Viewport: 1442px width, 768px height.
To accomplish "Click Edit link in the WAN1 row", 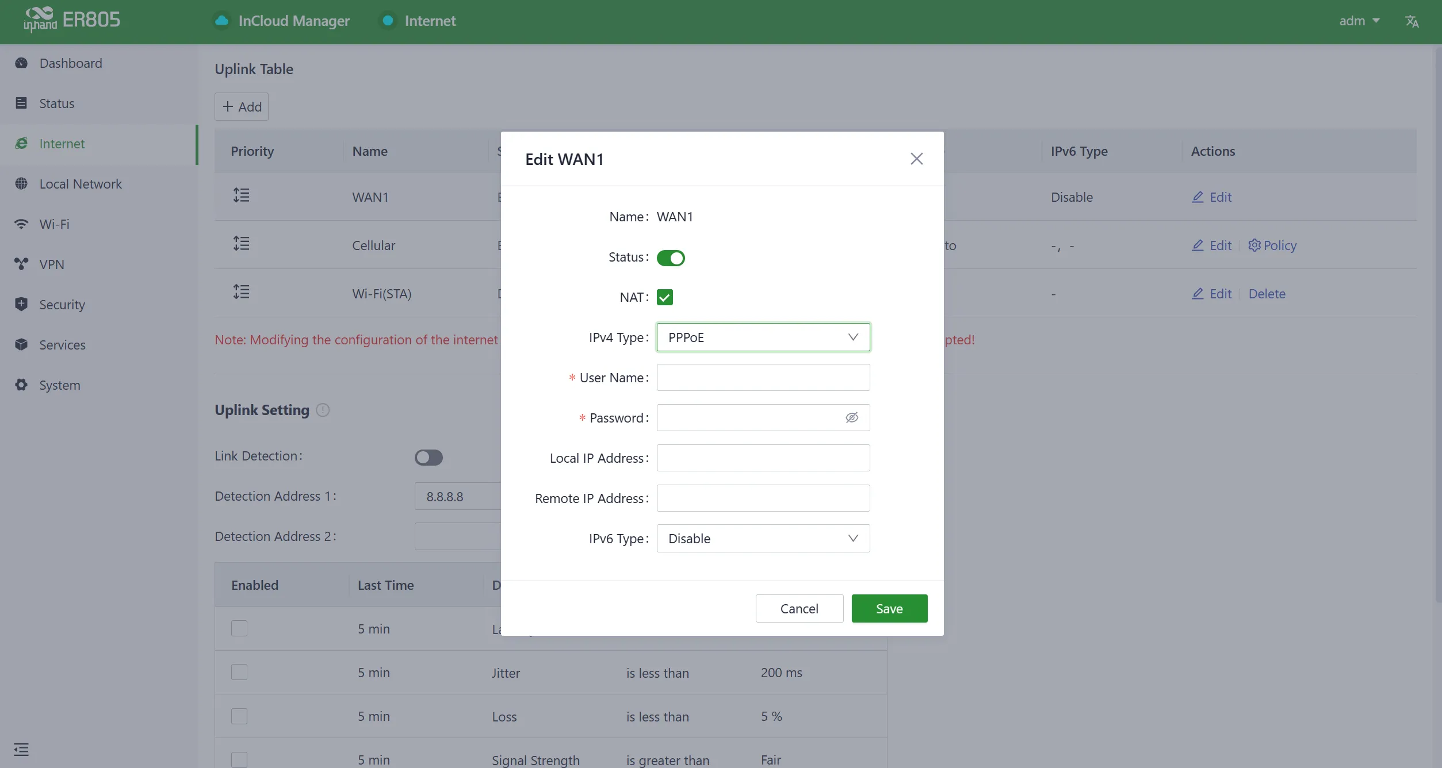I will coord(1211,197).
